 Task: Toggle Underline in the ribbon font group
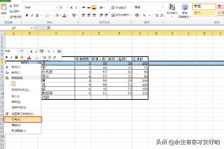pyautogui.click(x=37, y=15)
